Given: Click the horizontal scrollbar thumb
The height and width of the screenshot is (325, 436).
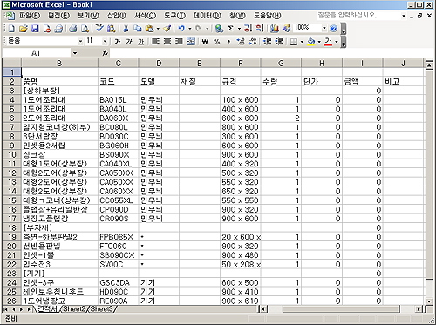Looking at the screenshot, I should point(341,309).
